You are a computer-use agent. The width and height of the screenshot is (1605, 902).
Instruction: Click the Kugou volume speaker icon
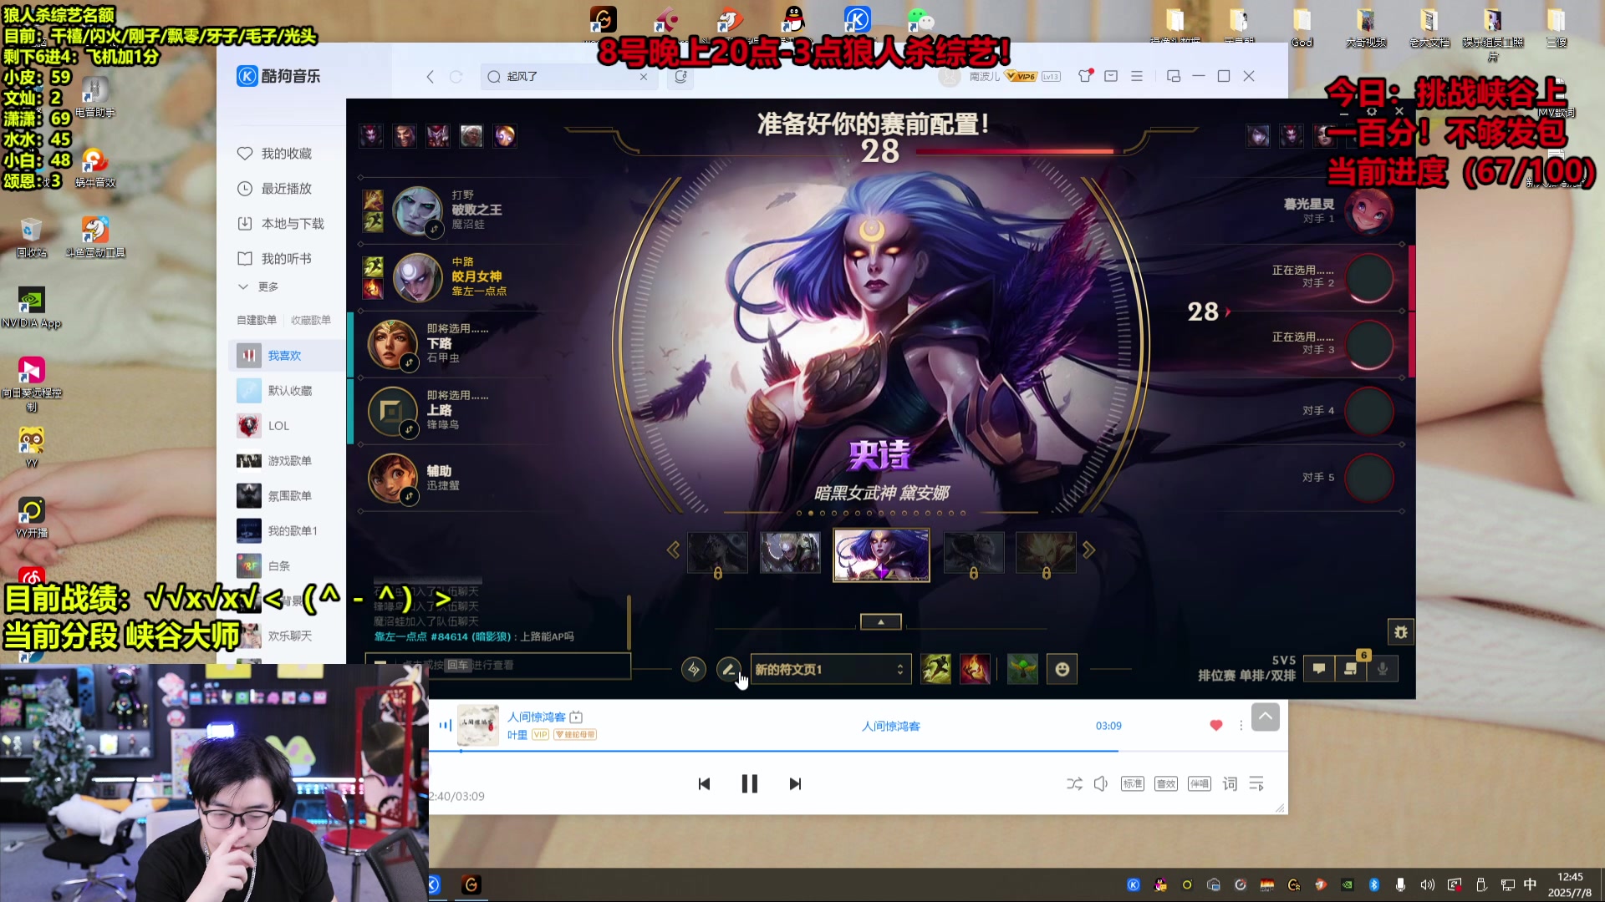coord(1101,783)
